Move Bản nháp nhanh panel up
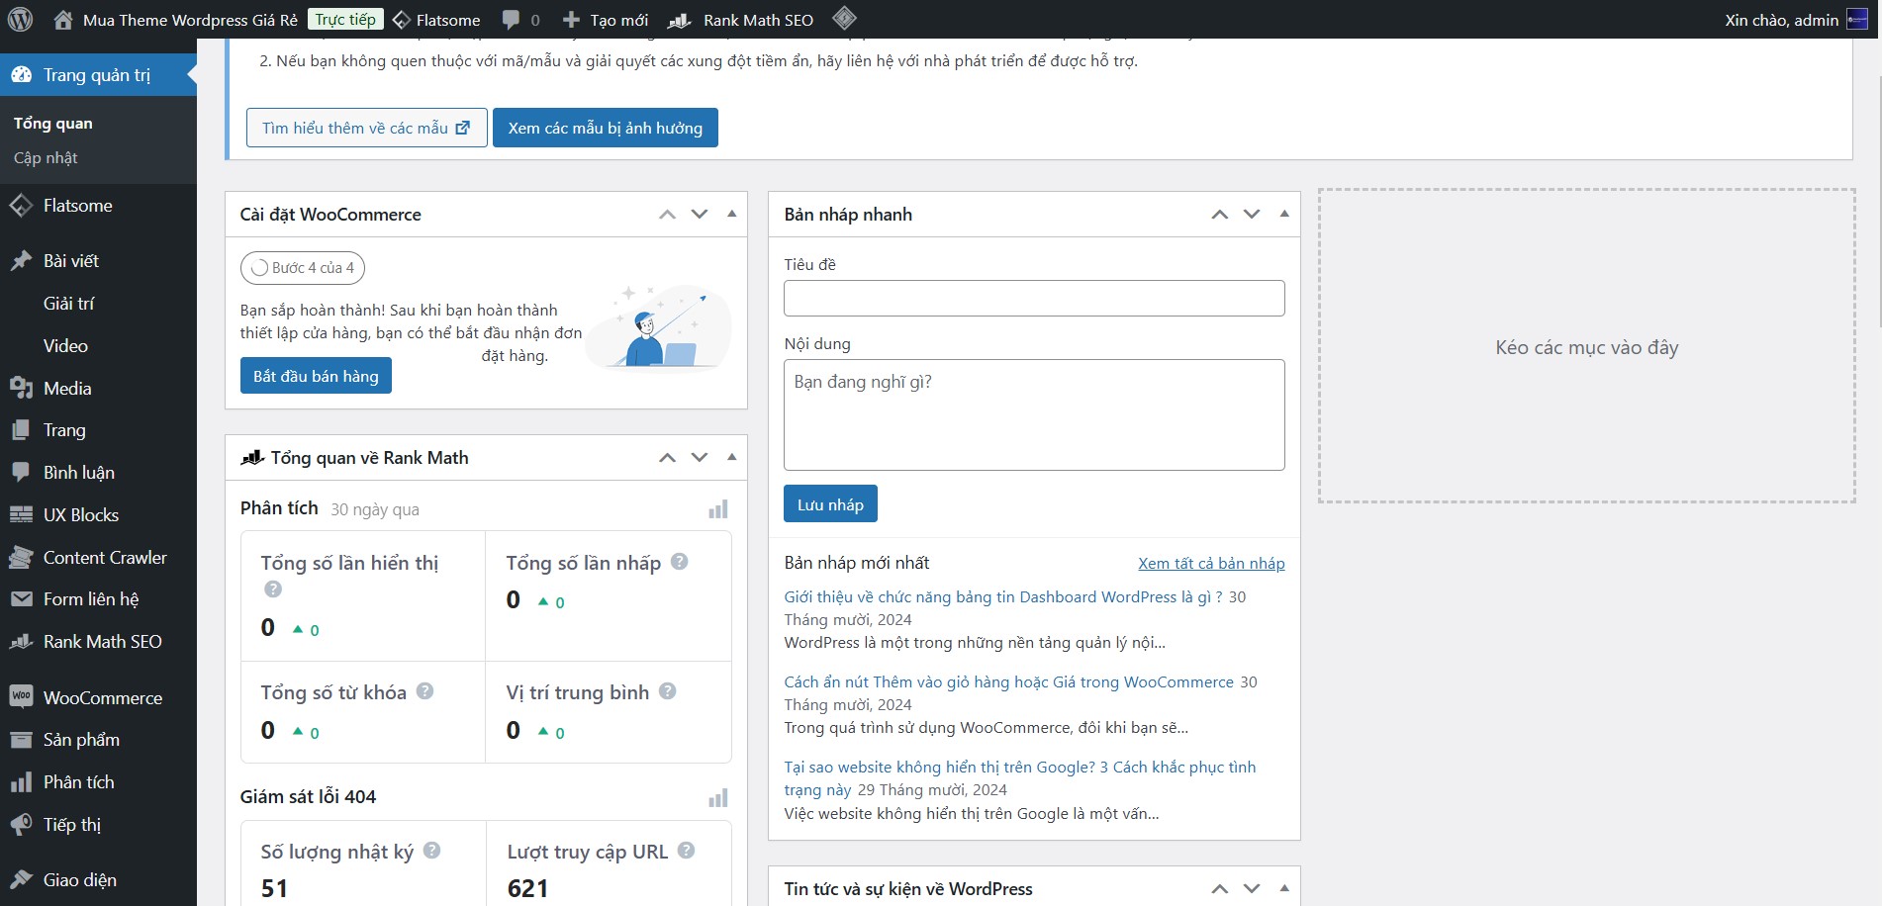Image resolution: width=1882 pixels, height=906 pixels. [1220, 214]
